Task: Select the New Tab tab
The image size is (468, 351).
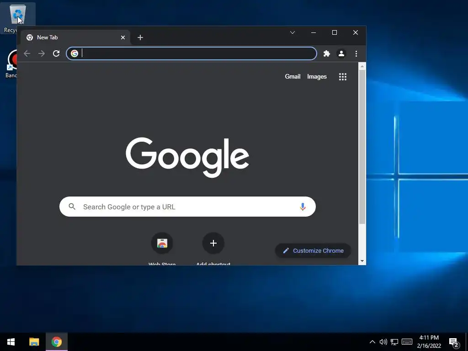Action: [x=75, y=37]
